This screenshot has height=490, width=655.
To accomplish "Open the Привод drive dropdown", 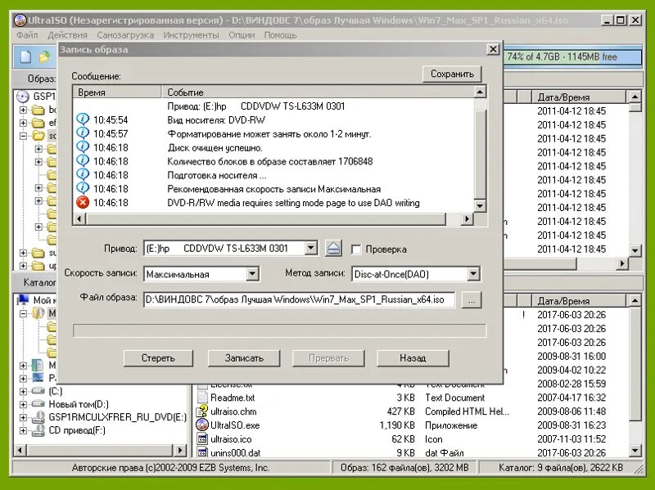I will [x=310, y=249].
